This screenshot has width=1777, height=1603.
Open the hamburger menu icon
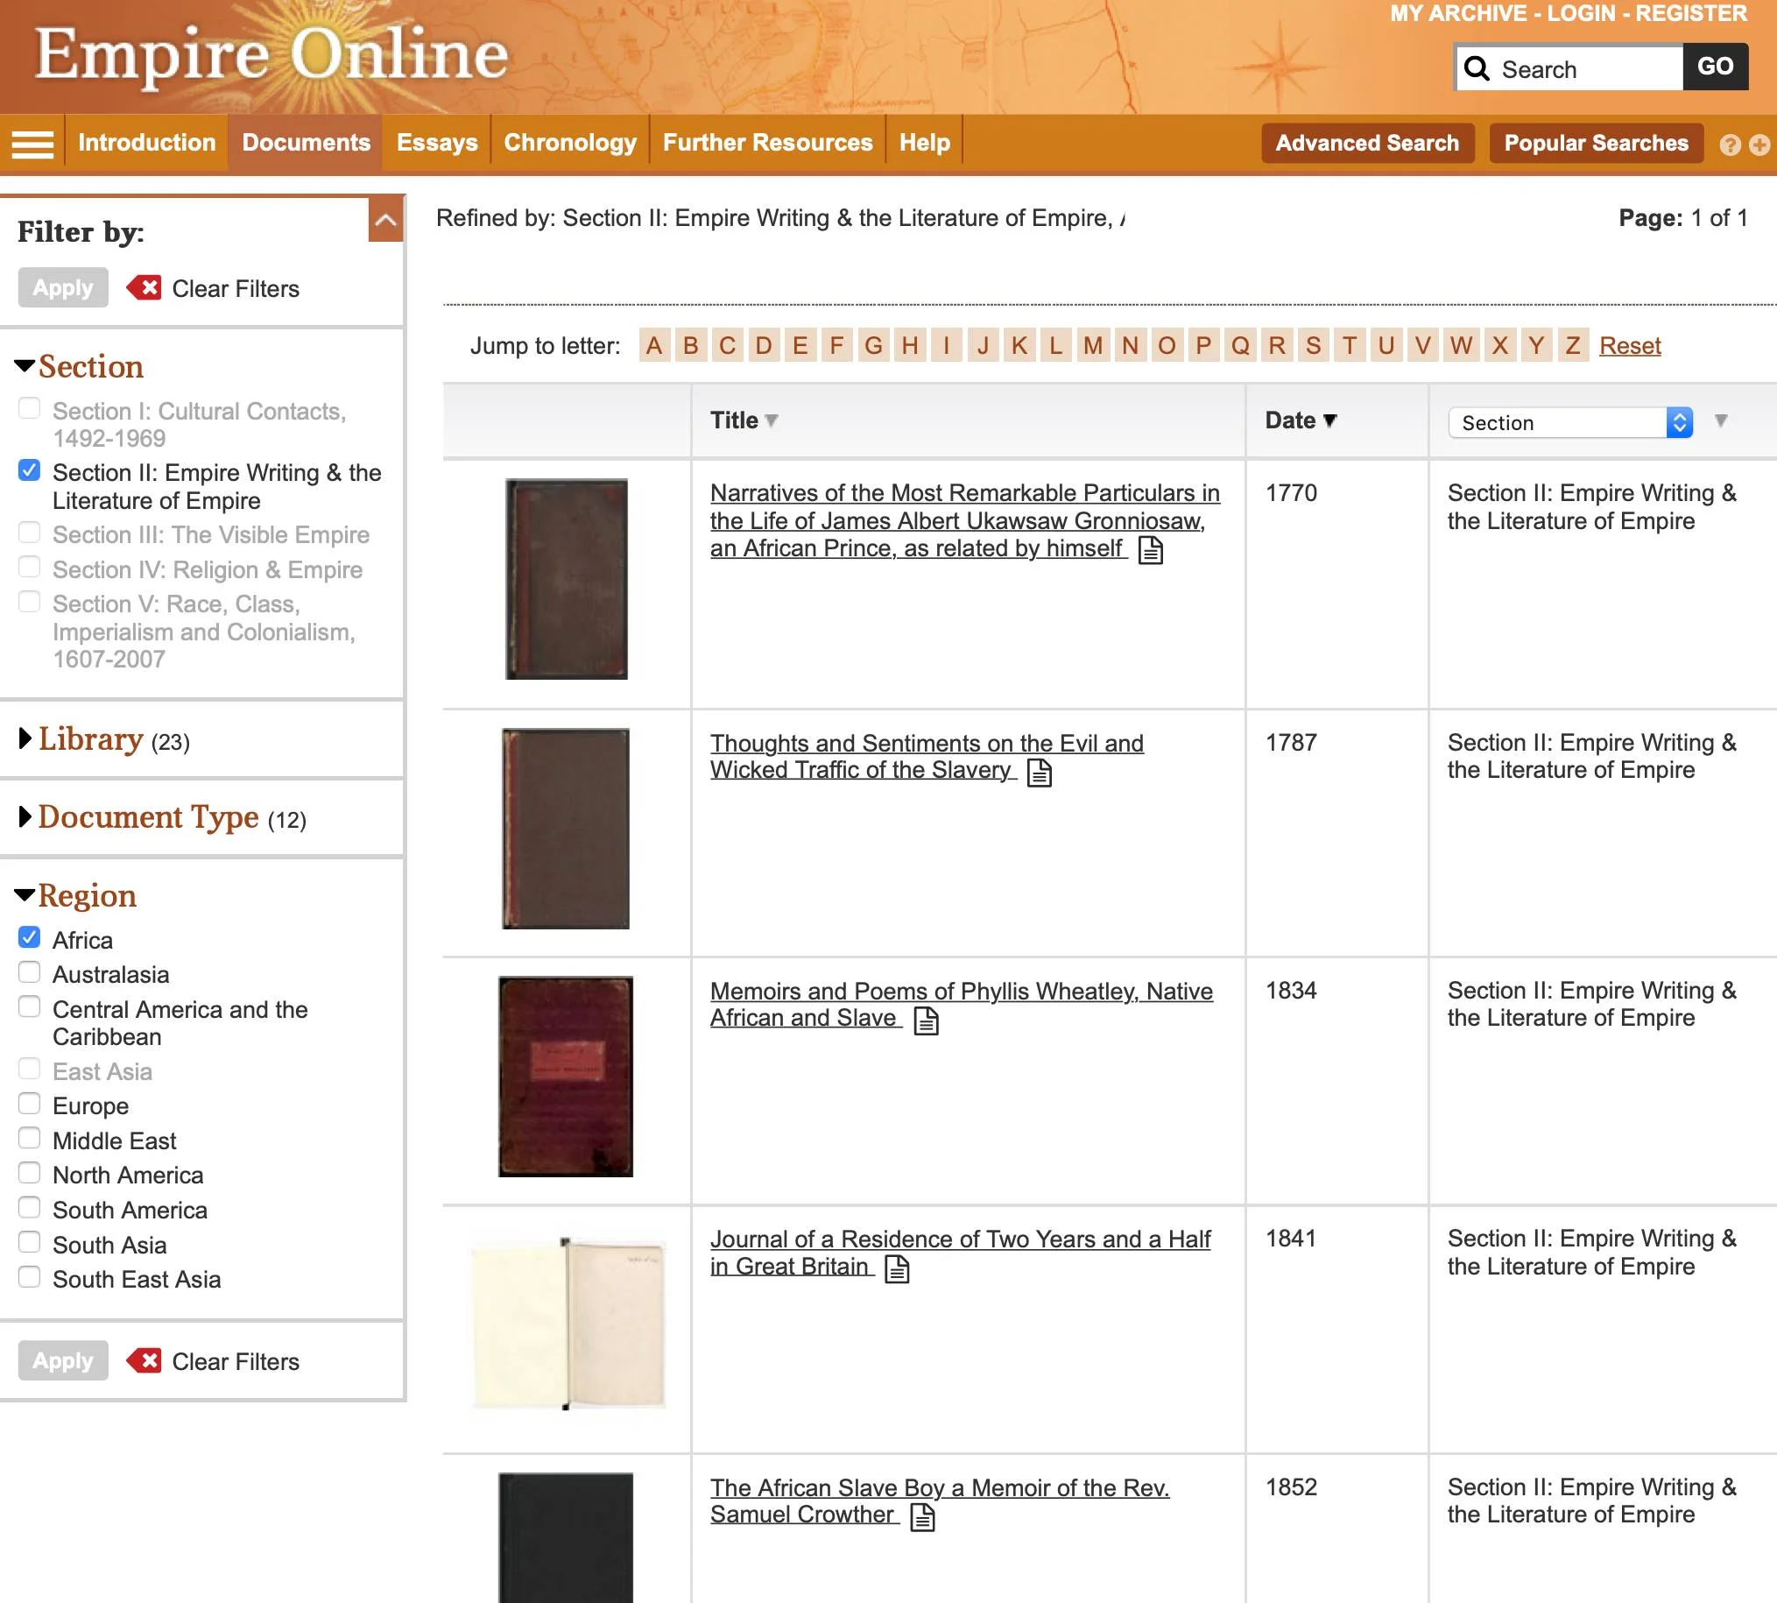tap(32, 143)
